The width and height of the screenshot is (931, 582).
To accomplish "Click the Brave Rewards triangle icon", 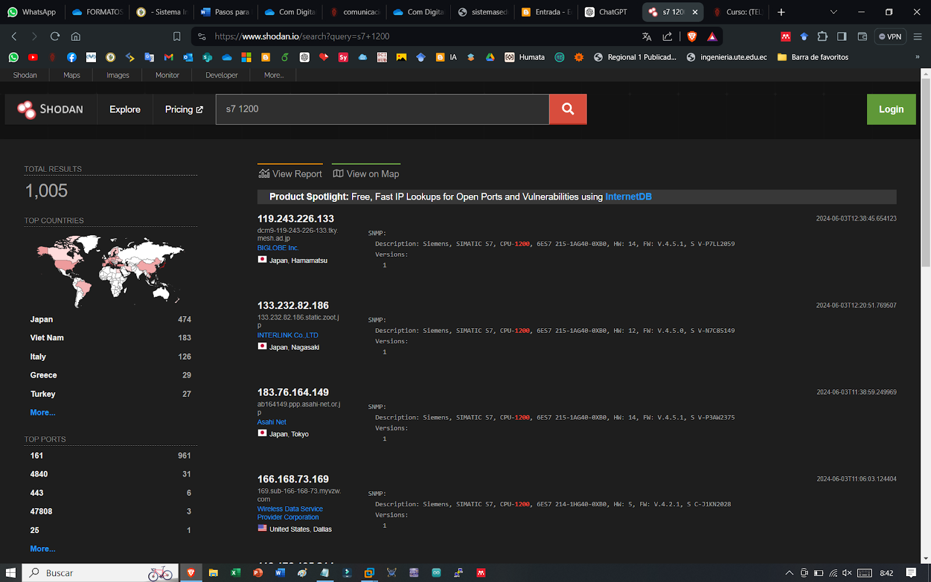I will pos(712,36).
